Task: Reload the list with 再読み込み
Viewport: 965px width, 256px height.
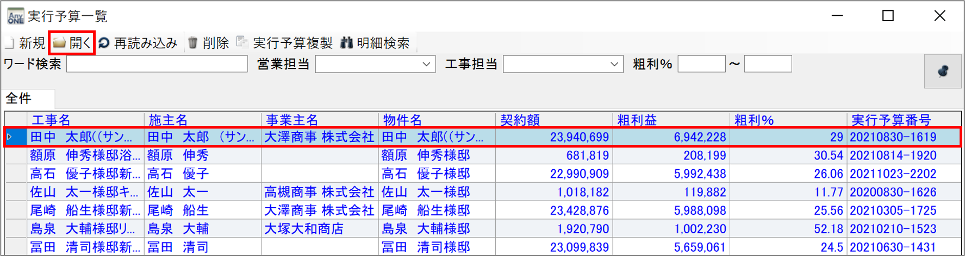Action: point(104,43)
